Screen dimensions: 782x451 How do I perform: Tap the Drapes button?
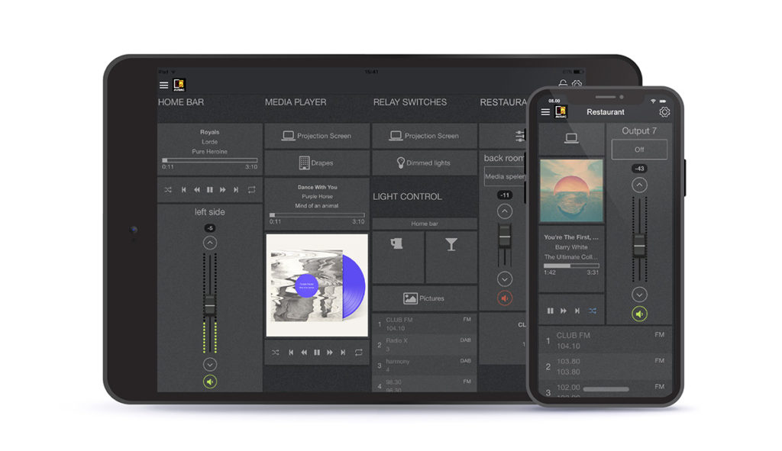(317, 163)
